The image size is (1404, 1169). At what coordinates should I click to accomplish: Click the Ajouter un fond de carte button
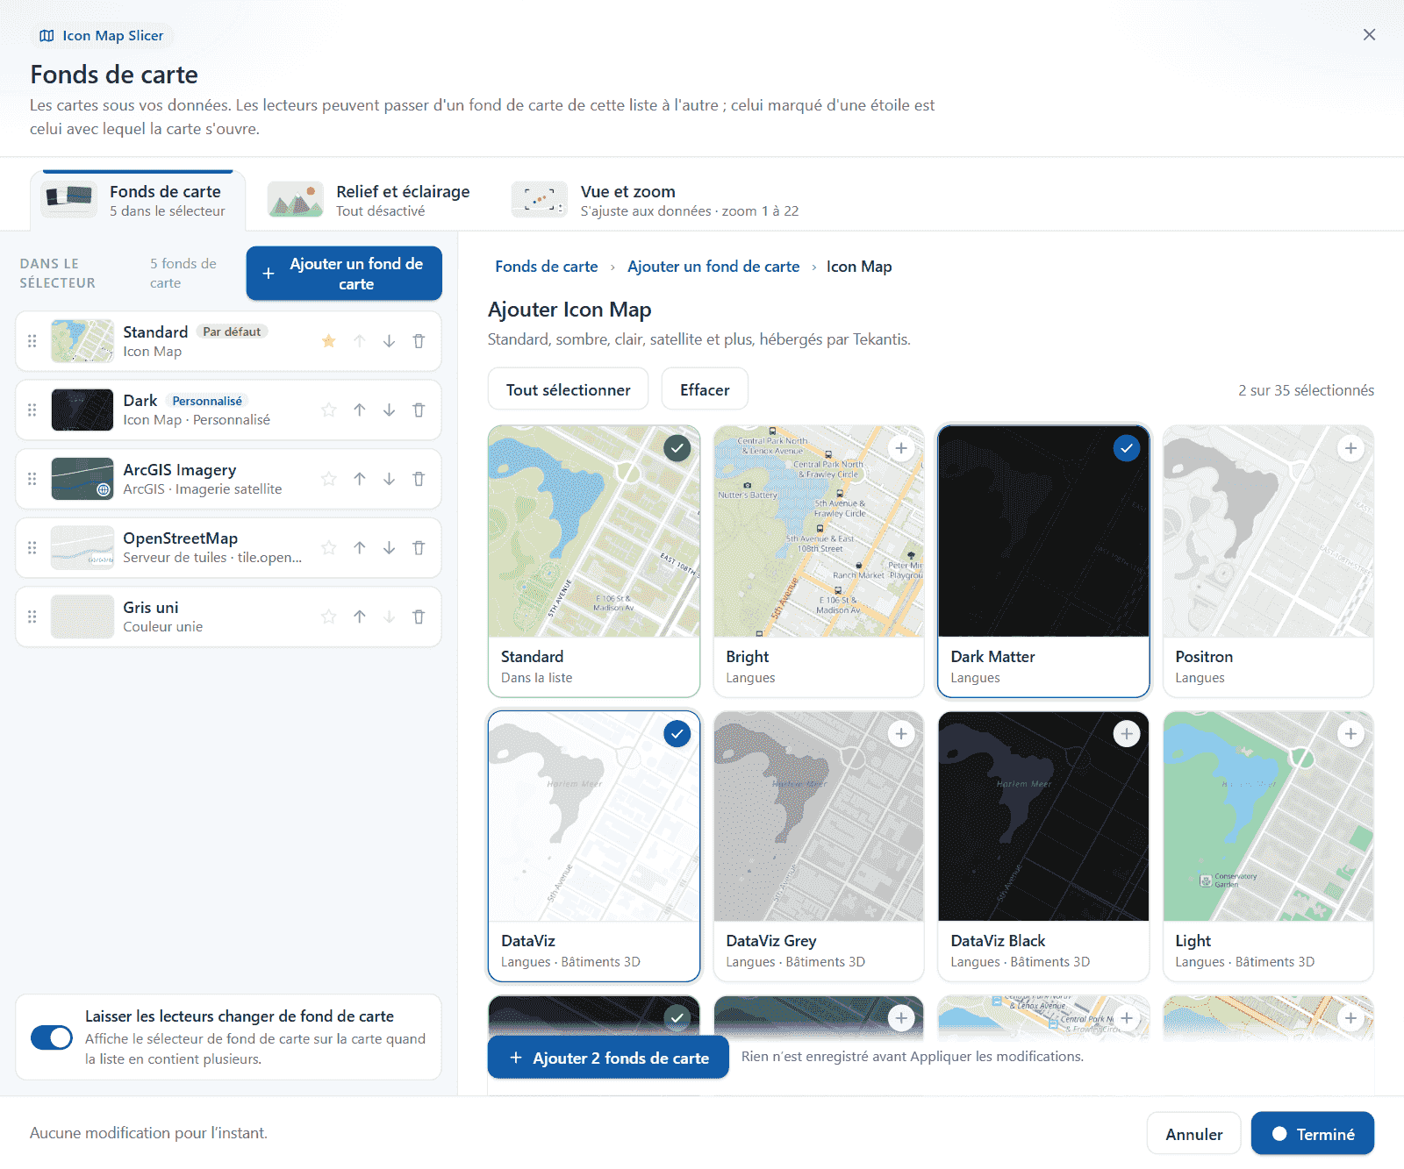(x=344, y=274)
